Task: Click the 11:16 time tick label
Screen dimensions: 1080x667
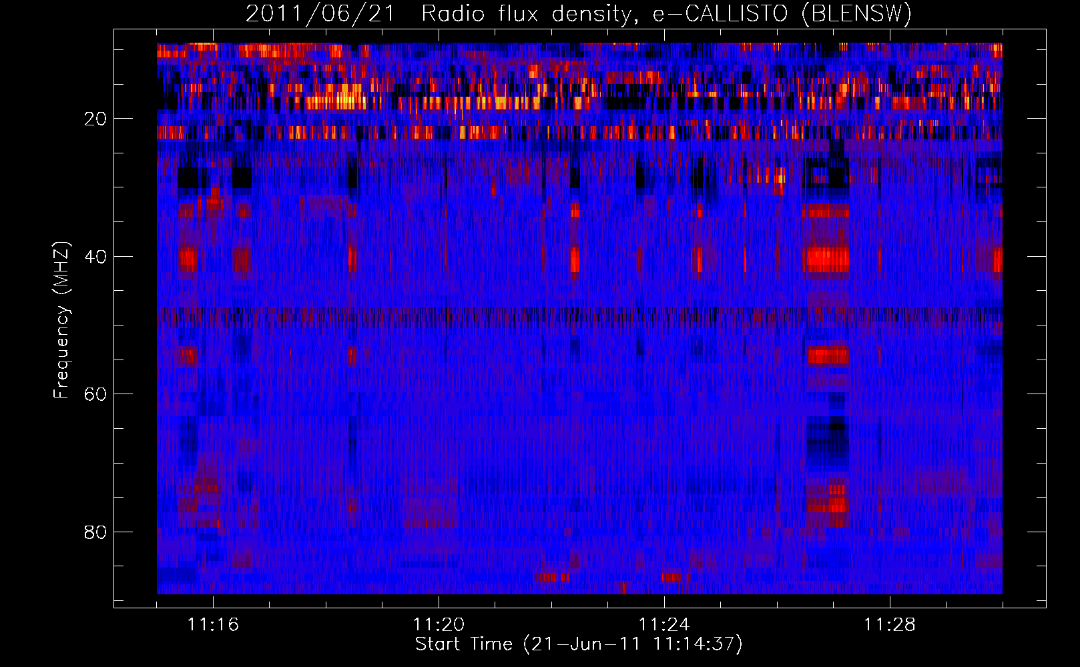Action: click(x=213, y=624)
